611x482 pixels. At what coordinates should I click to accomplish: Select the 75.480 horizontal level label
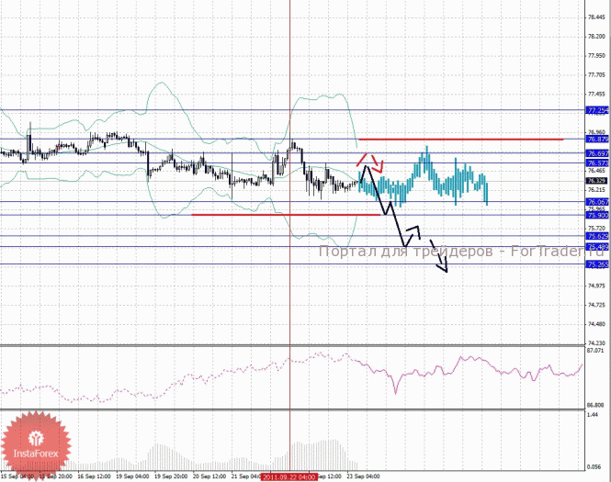597,247
